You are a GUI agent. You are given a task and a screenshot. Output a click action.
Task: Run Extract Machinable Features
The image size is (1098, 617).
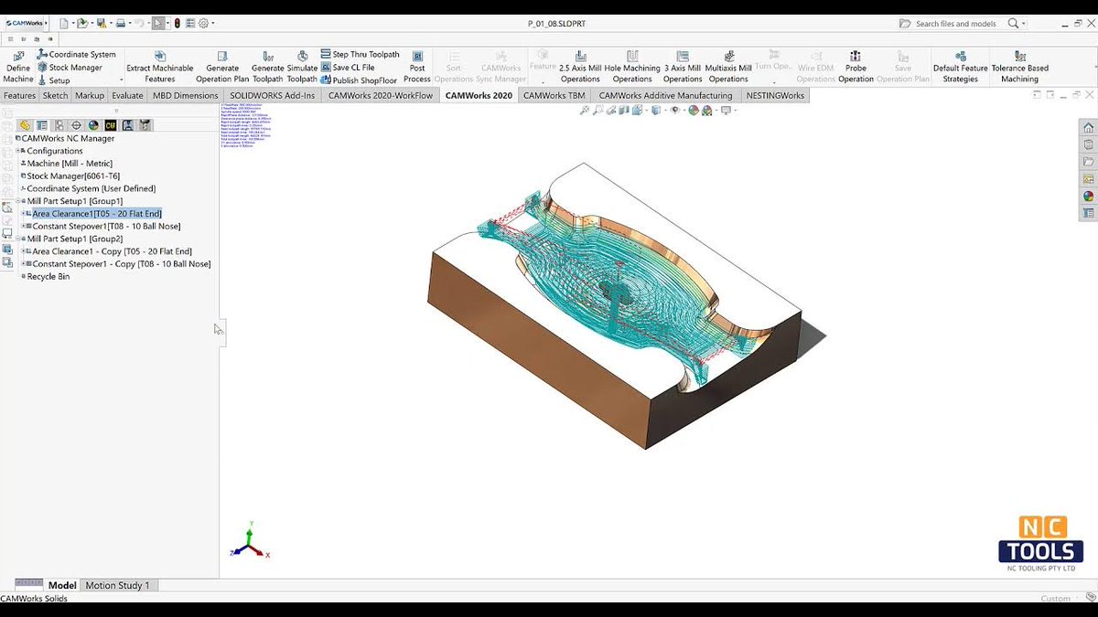point(160,68)
